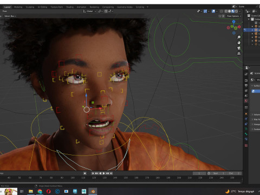Screen dimensions: 260x195
Task: Click the pan view hand icon
Action: tap(239, 43)
